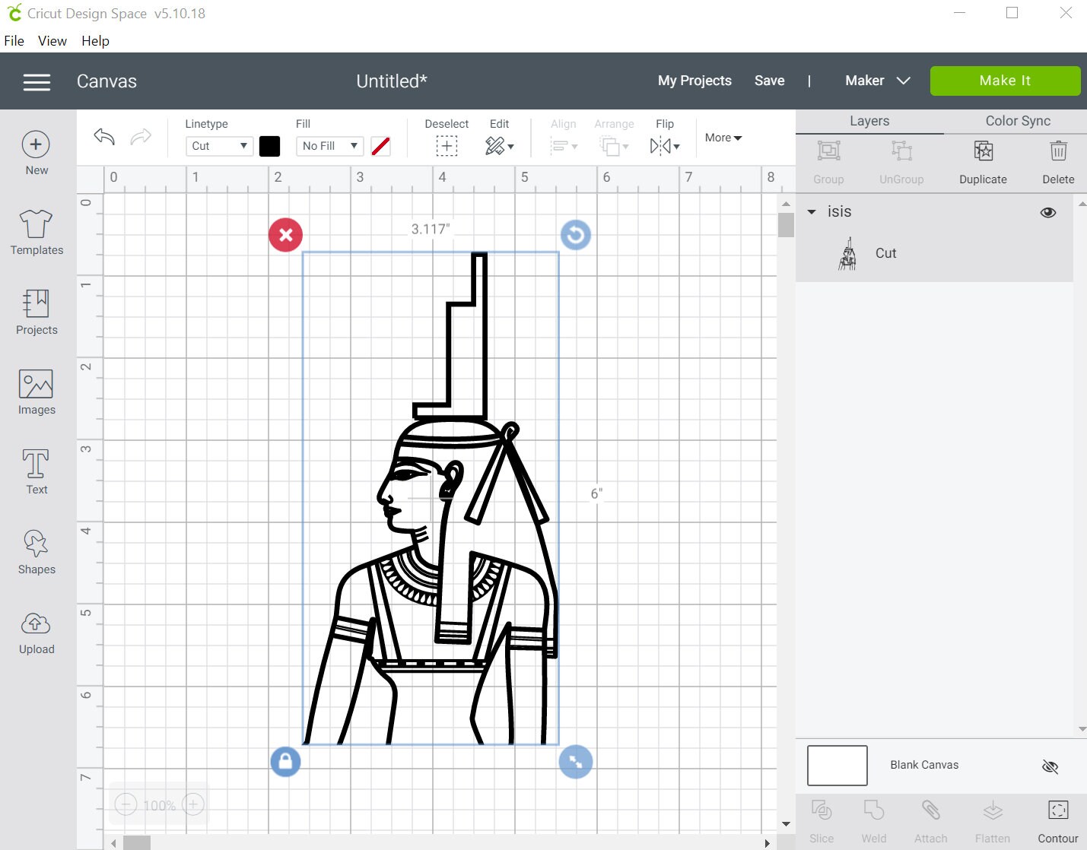Switch to the Color Sync tab
This screenshot has height=850, width=1087.
(x=1017, y=120)
